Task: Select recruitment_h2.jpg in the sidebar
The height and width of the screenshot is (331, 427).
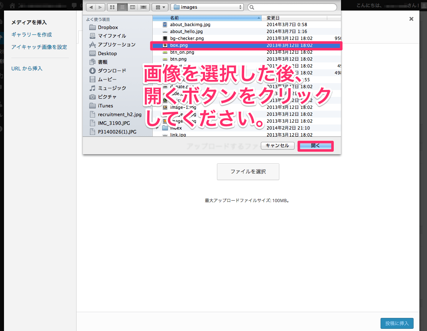Action: [119, 114]
